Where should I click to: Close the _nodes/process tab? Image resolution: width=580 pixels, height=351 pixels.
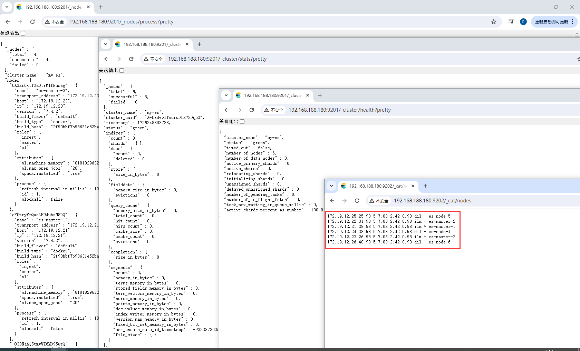88,7
